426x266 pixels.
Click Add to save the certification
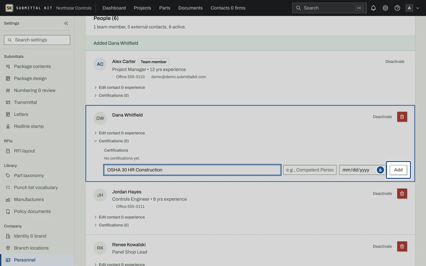[398, 170]
